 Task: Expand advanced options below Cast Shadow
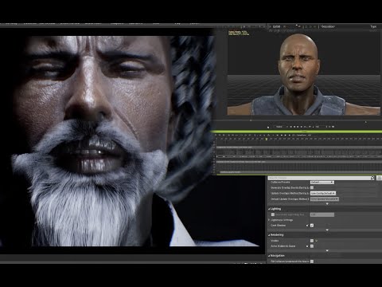[x=327, y=230]
